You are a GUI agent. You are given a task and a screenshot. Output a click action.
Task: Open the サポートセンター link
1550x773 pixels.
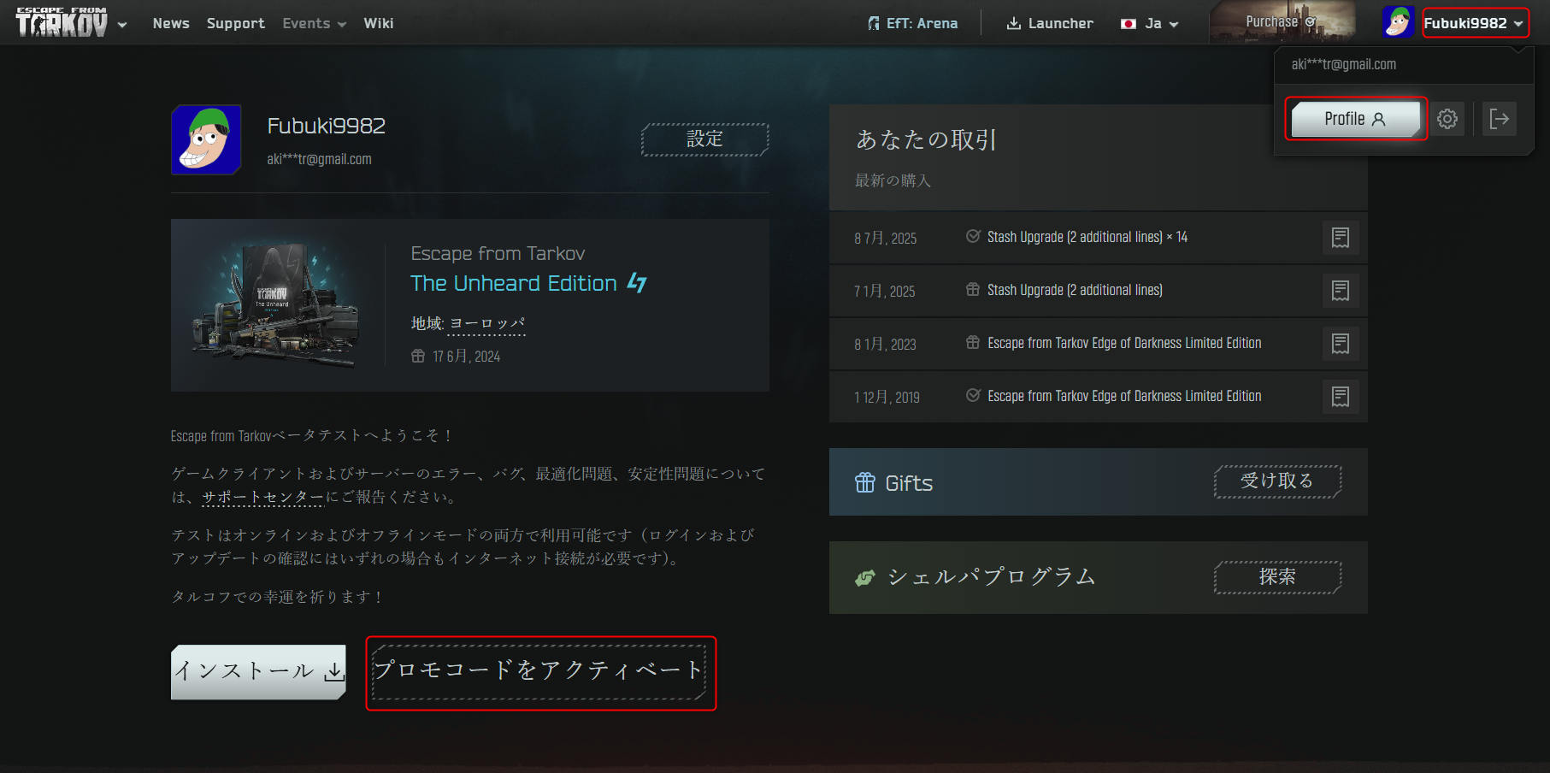262,497
